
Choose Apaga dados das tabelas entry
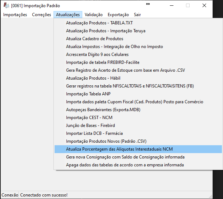click(x=138, y=165)
